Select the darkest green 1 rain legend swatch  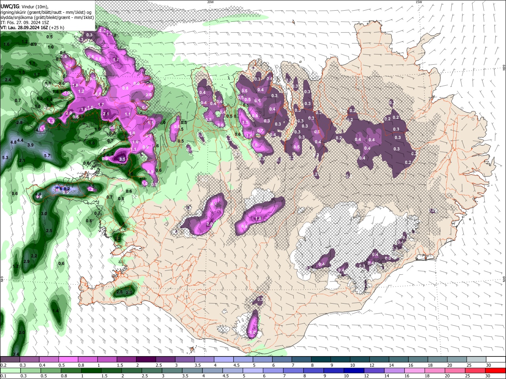click(x=91, y=371)
